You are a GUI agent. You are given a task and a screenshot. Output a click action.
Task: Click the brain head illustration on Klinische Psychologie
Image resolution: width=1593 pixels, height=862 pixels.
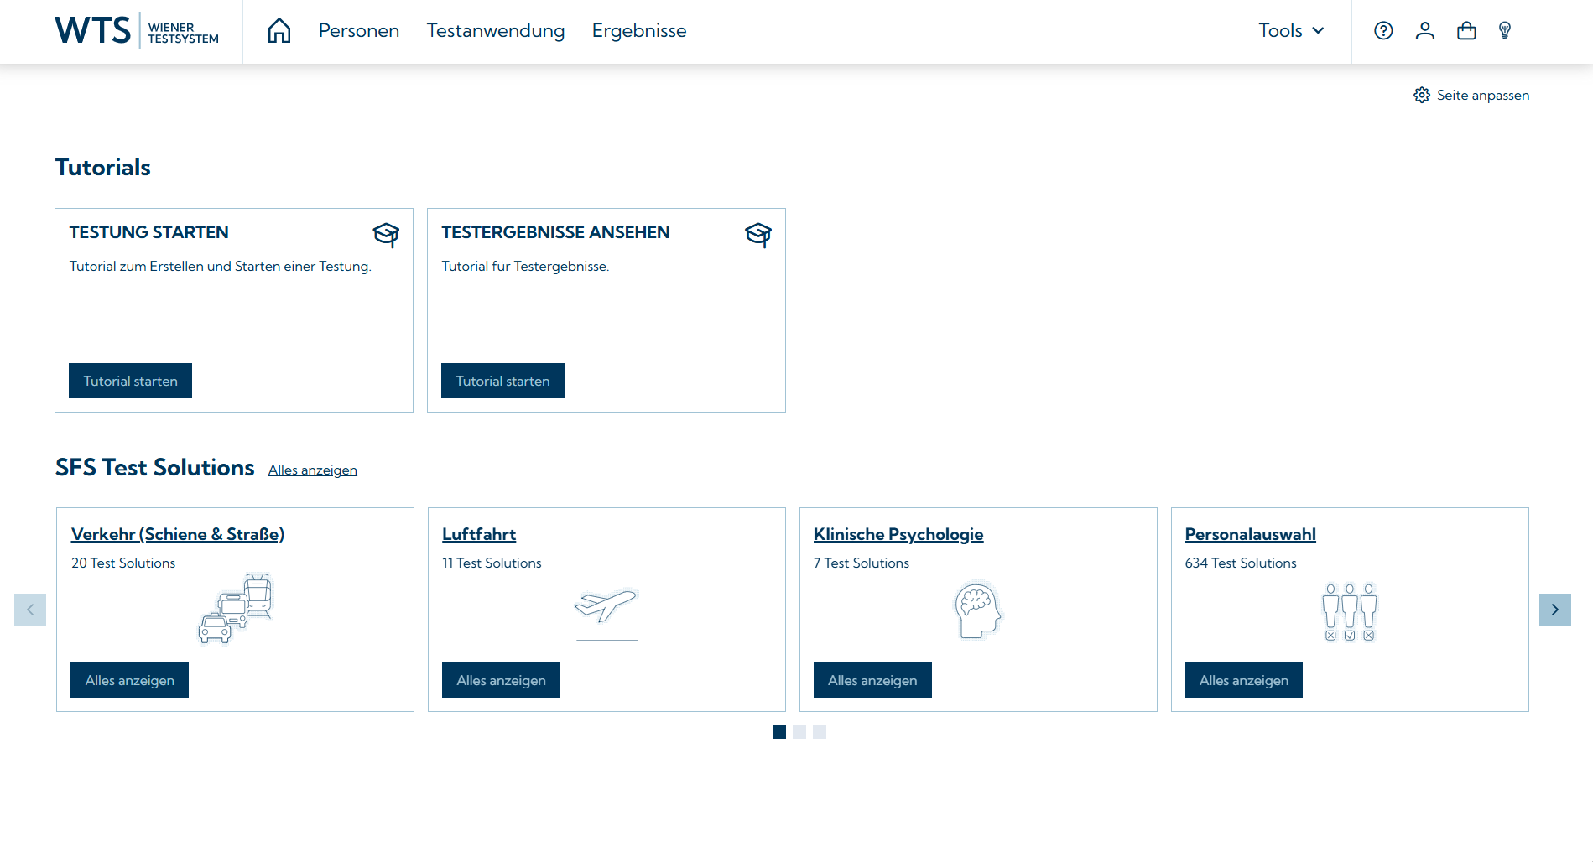(978, 610)
